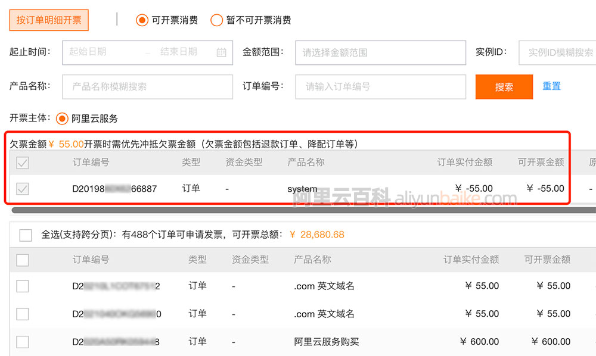Toggle the header checkbox of the invoiceable orders table

pos(23,260)
